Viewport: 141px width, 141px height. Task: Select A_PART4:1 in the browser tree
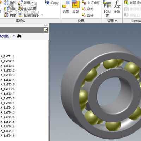[7, 103]
